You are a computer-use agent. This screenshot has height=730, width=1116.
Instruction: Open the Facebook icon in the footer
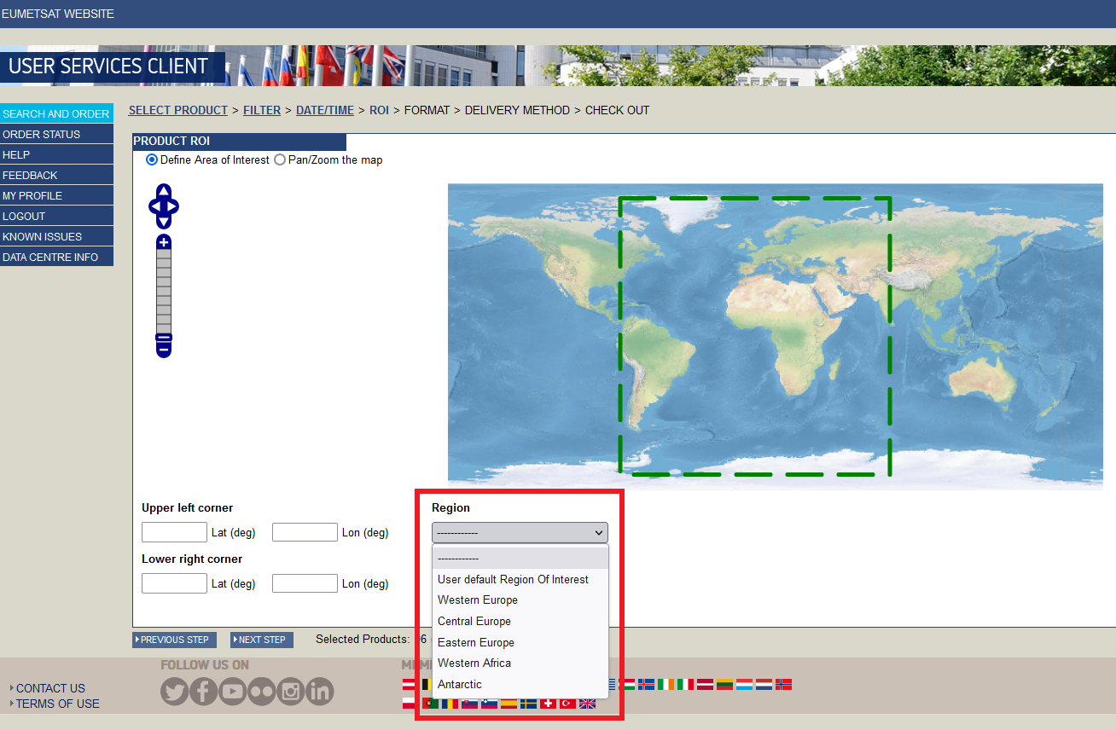click(203, 691)
